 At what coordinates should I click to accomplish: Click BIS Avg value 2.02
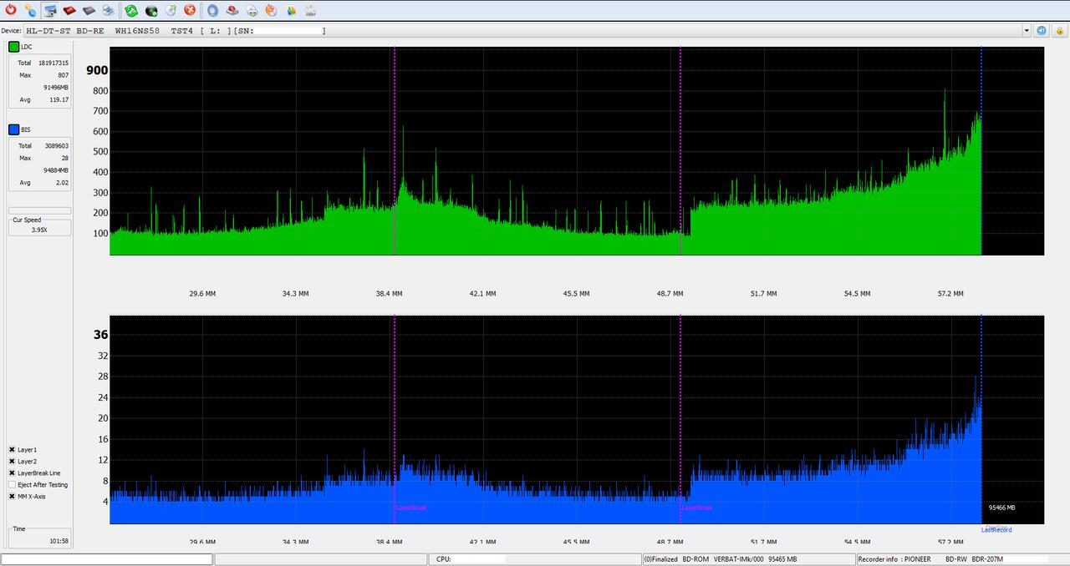click(62, 182)
